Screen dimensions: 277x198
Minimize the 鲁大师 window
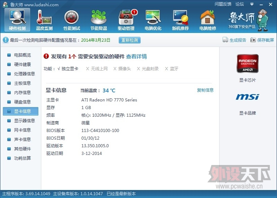coord(261,5)
